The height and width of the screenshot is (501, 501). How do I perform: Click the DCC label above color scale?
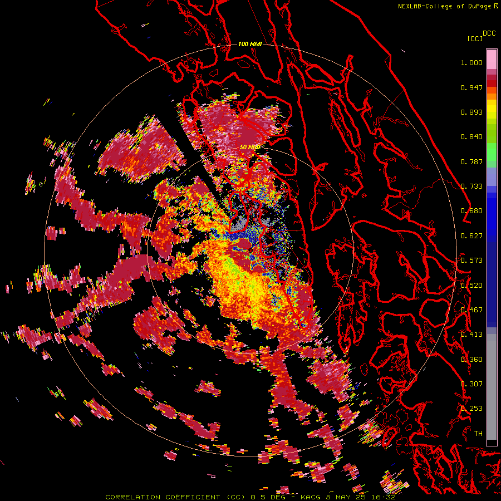coord(489,33)
